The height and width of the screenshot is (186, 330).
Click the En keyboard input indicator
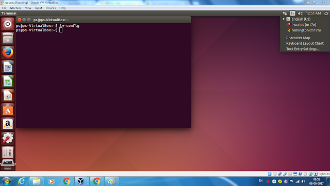coord(292,13)
